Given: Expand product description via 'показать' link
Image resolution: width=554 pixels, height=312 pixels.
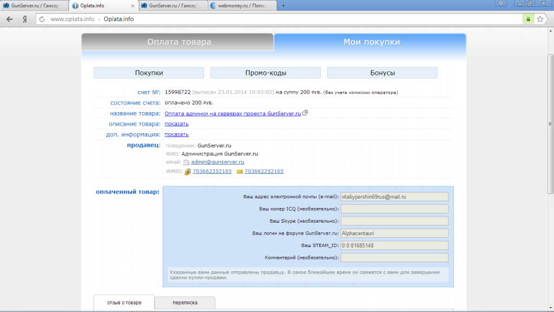Looking at the screenshot, I should pyautogui.click(x=176, y=124).
